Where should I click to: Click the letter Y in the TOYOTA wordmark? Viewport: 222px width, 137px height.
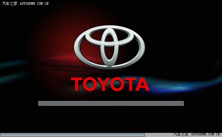point(103,84)
